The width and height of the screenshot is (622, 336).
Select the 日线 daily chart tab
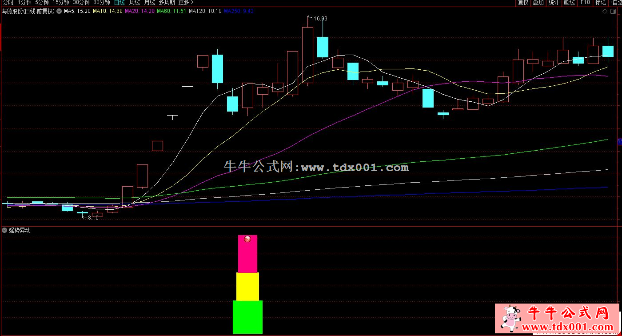tap(119, 3)
